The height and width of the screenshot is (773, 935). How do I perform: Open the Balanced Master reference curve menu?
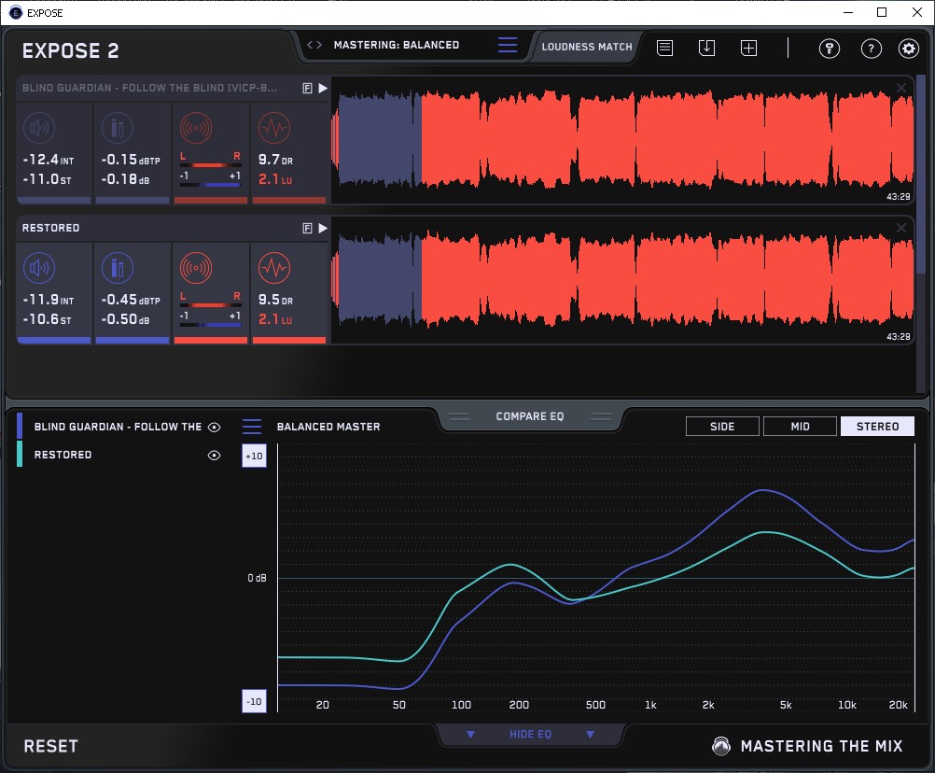(252, 427)
